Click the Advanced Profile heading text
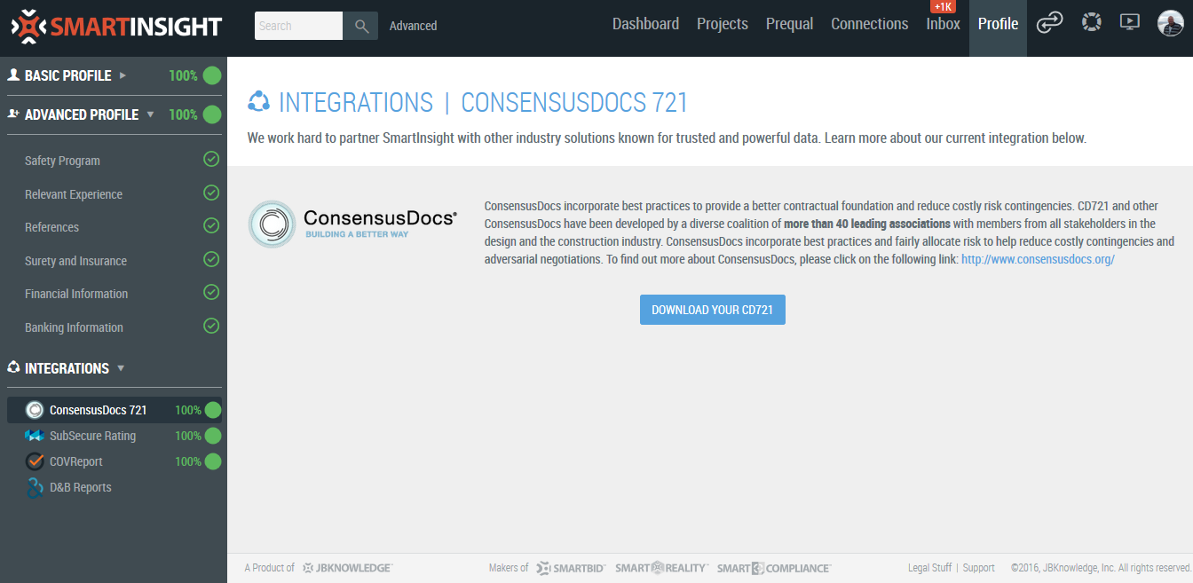Image resolution: width=1193 pixels, height=583 pixels. 82,114
